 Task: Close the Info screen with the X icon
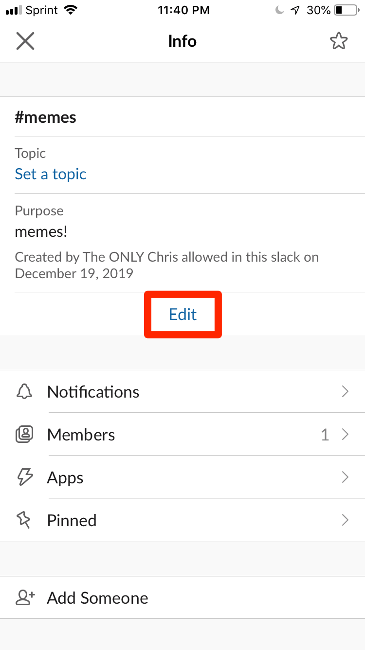tap(25, 41)
